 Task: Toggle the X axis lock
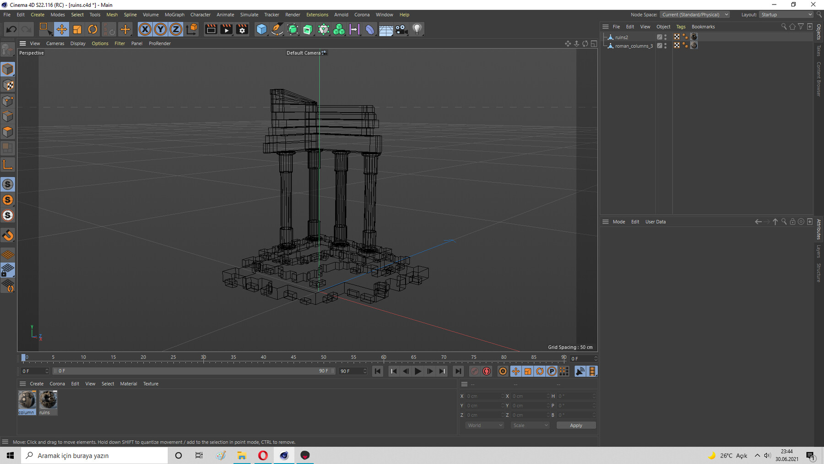pos(145,29)
